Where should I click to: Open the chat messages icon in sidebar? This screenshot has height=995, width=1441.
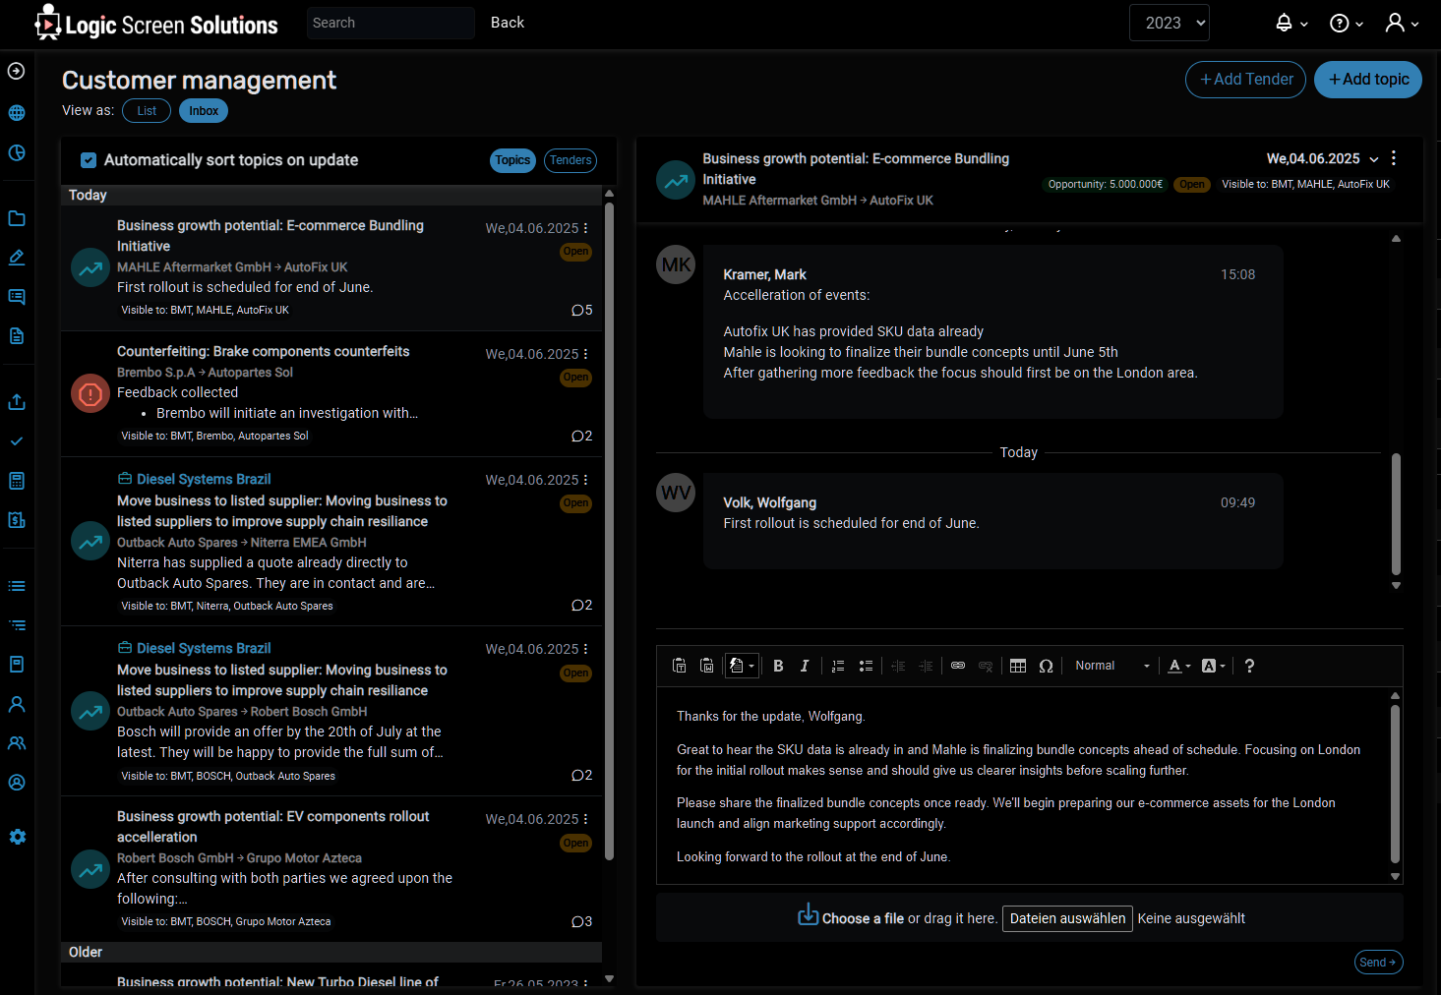pyautogui.click(x=17, y=297)
